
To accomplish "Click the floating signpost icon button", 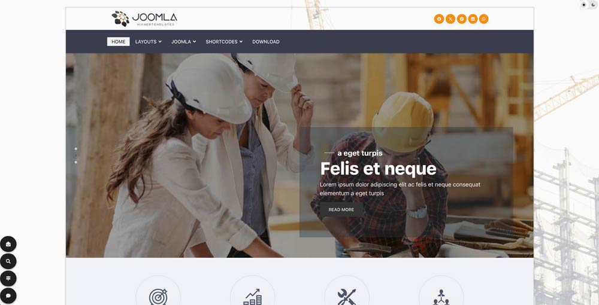I will (8, 279).
